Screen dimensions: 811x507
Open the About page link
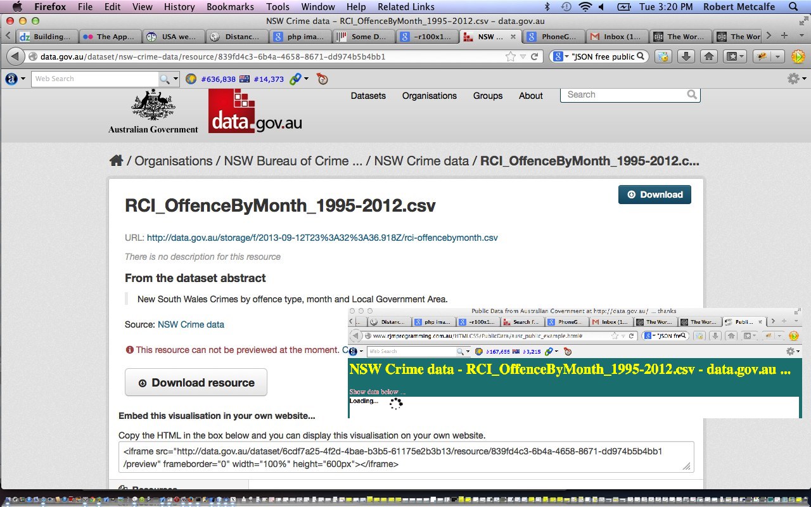point(531,96)
